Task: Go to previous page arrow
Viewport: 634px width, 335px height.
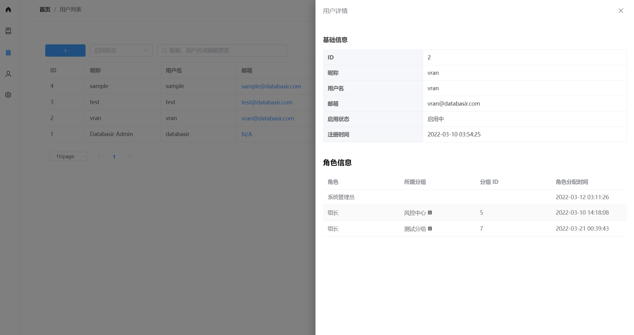Action: coord(99,157)
